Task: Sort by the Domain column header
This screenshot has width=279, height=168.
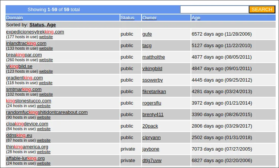Action: [x=14, y=17]
